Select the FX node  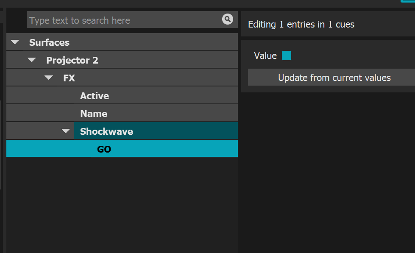point(69,78)
